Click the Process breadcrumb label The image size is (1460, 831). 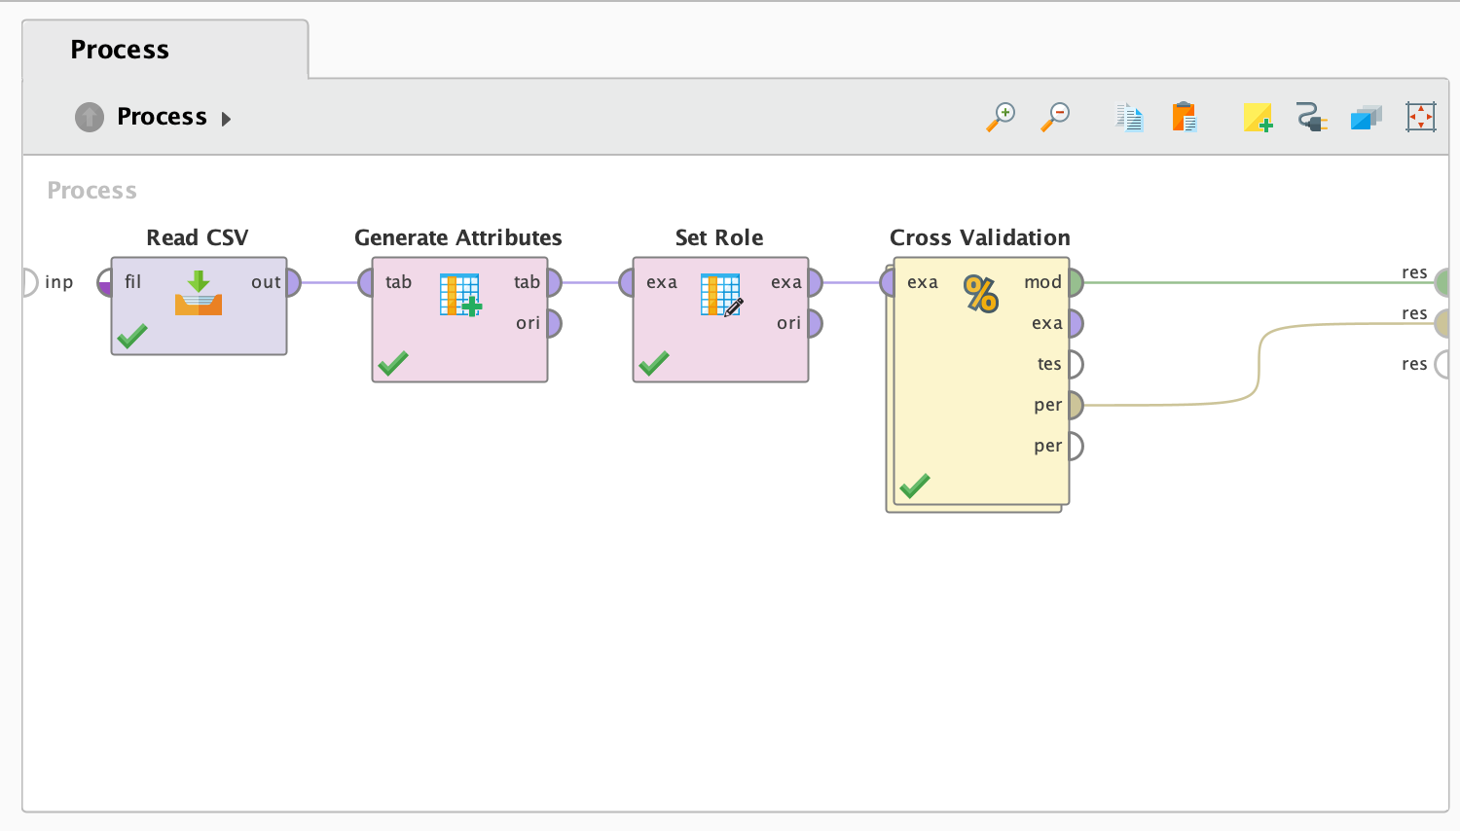162,117
